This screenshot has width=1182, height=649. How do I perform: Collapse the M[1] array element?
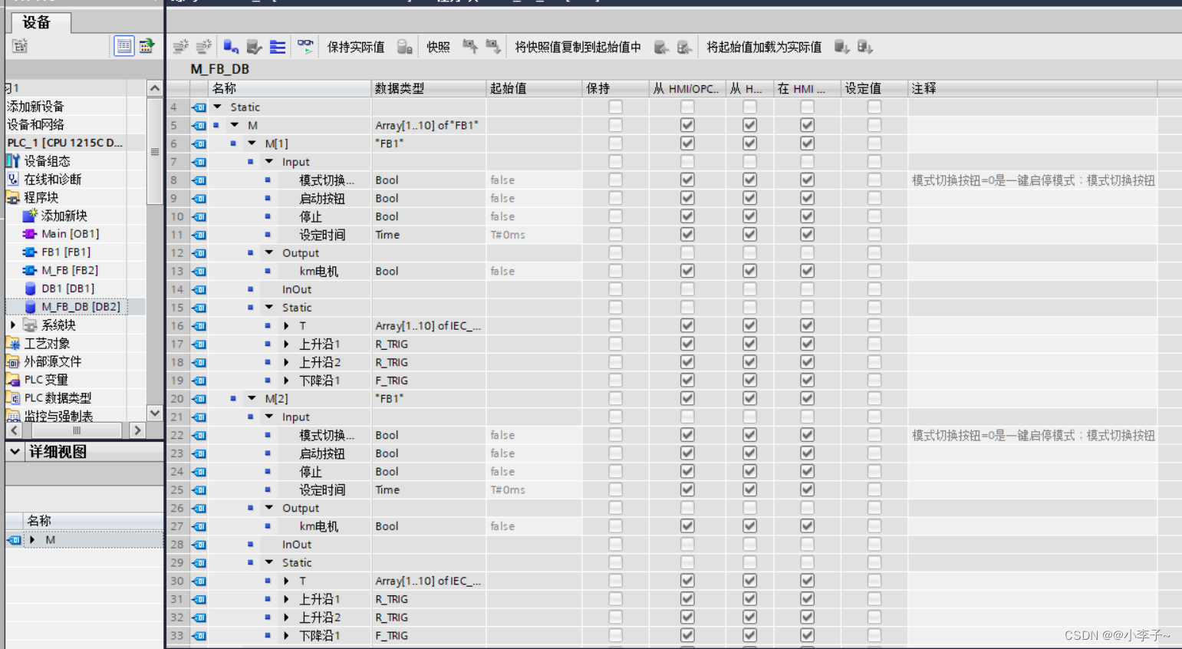(252, 143)
